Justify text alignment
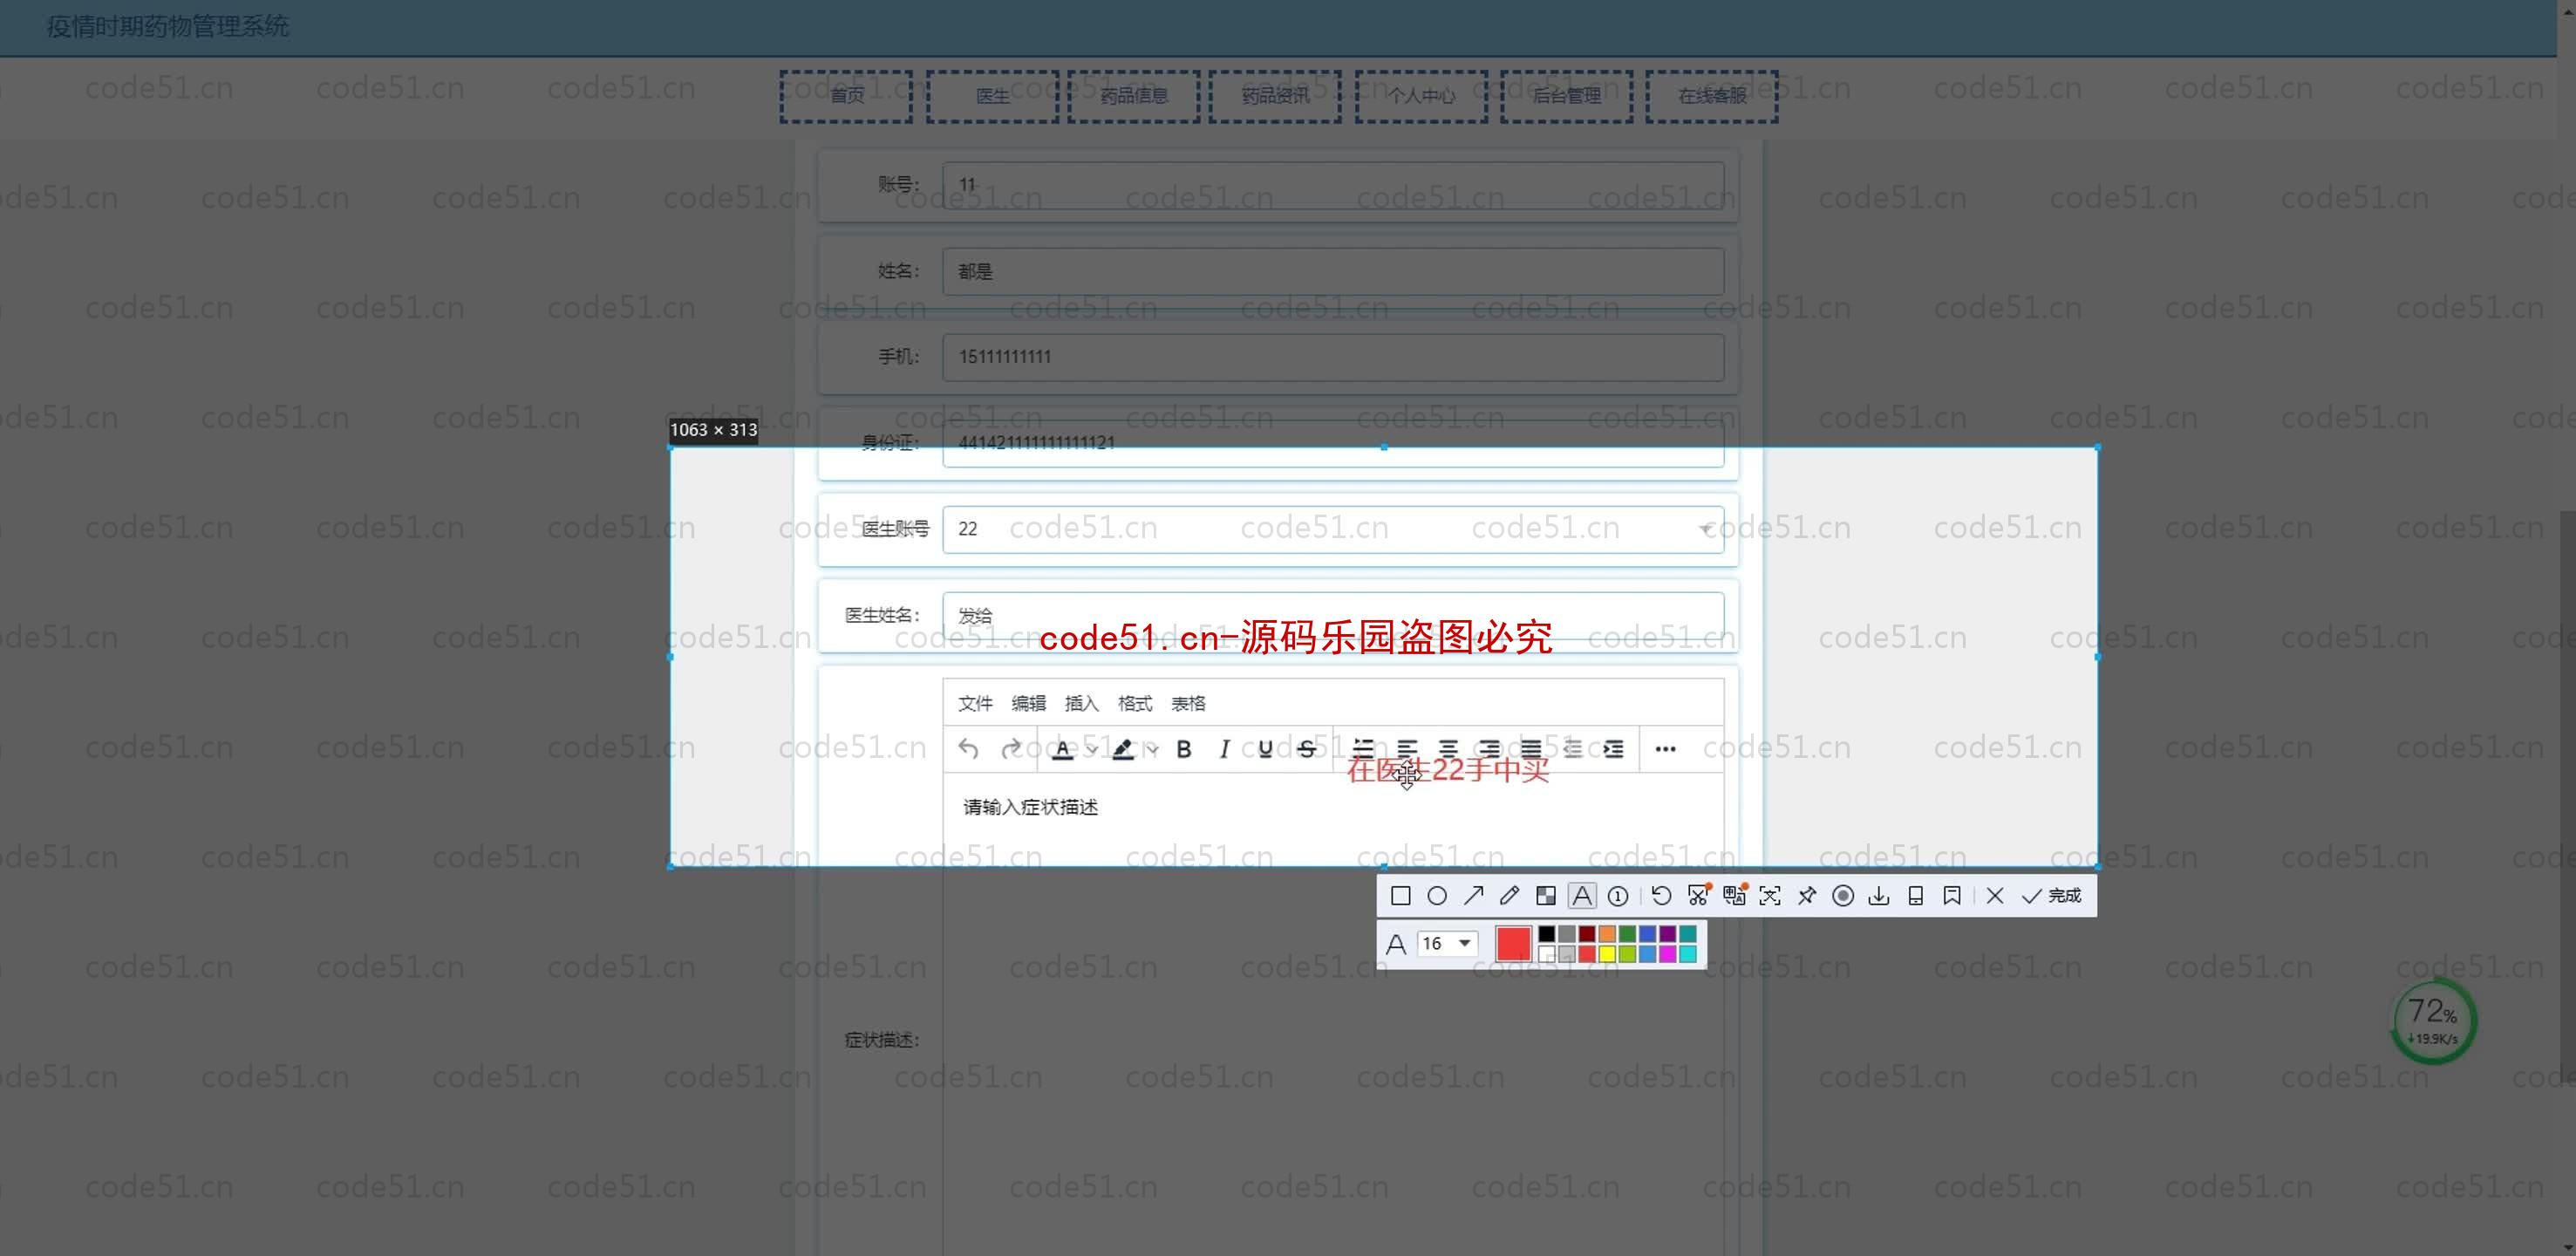The image size is (2576, 1256). tap(1530, 749)
